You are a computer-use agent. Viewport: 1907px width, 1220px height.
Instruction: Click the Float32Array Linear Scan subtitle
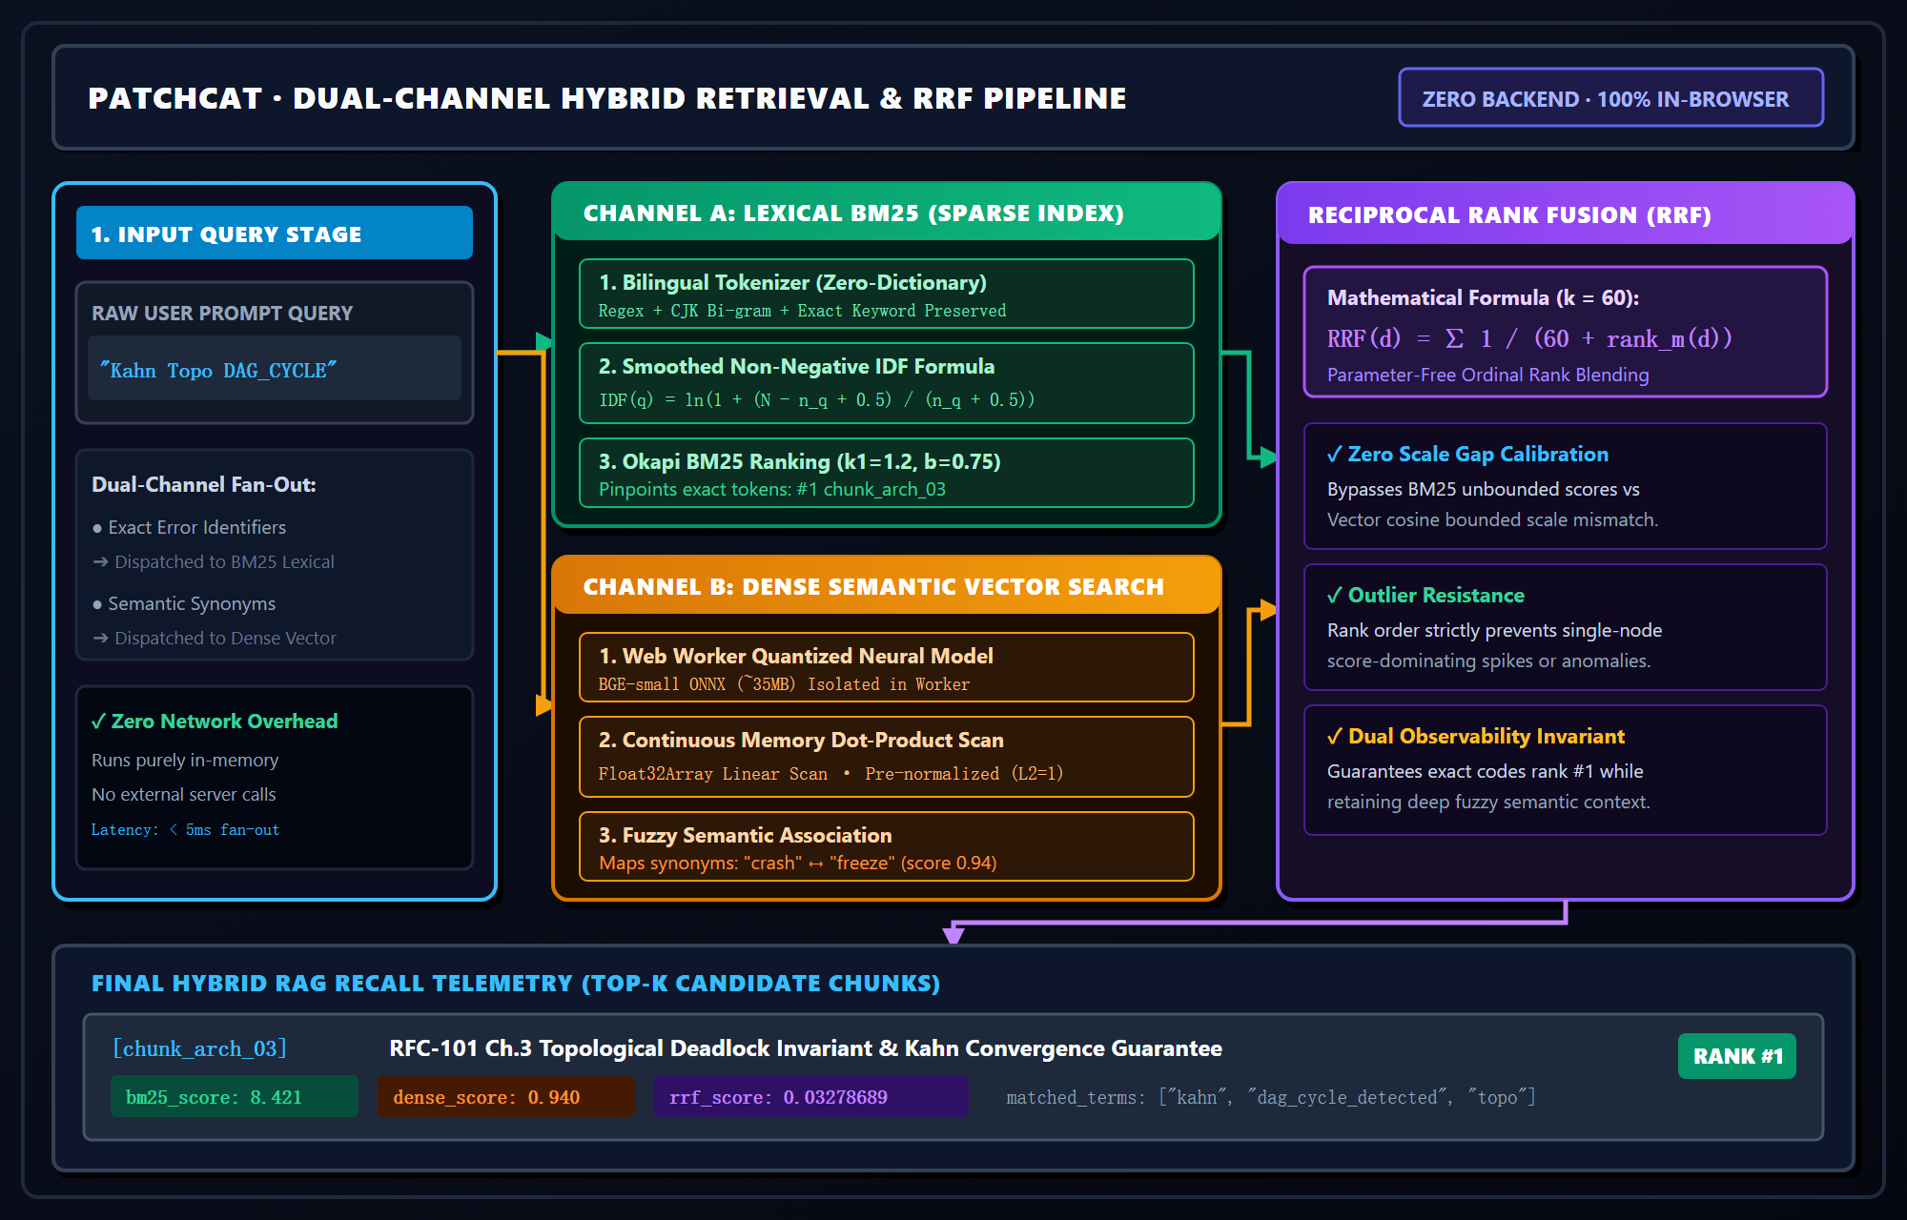(x=830, y=773)
